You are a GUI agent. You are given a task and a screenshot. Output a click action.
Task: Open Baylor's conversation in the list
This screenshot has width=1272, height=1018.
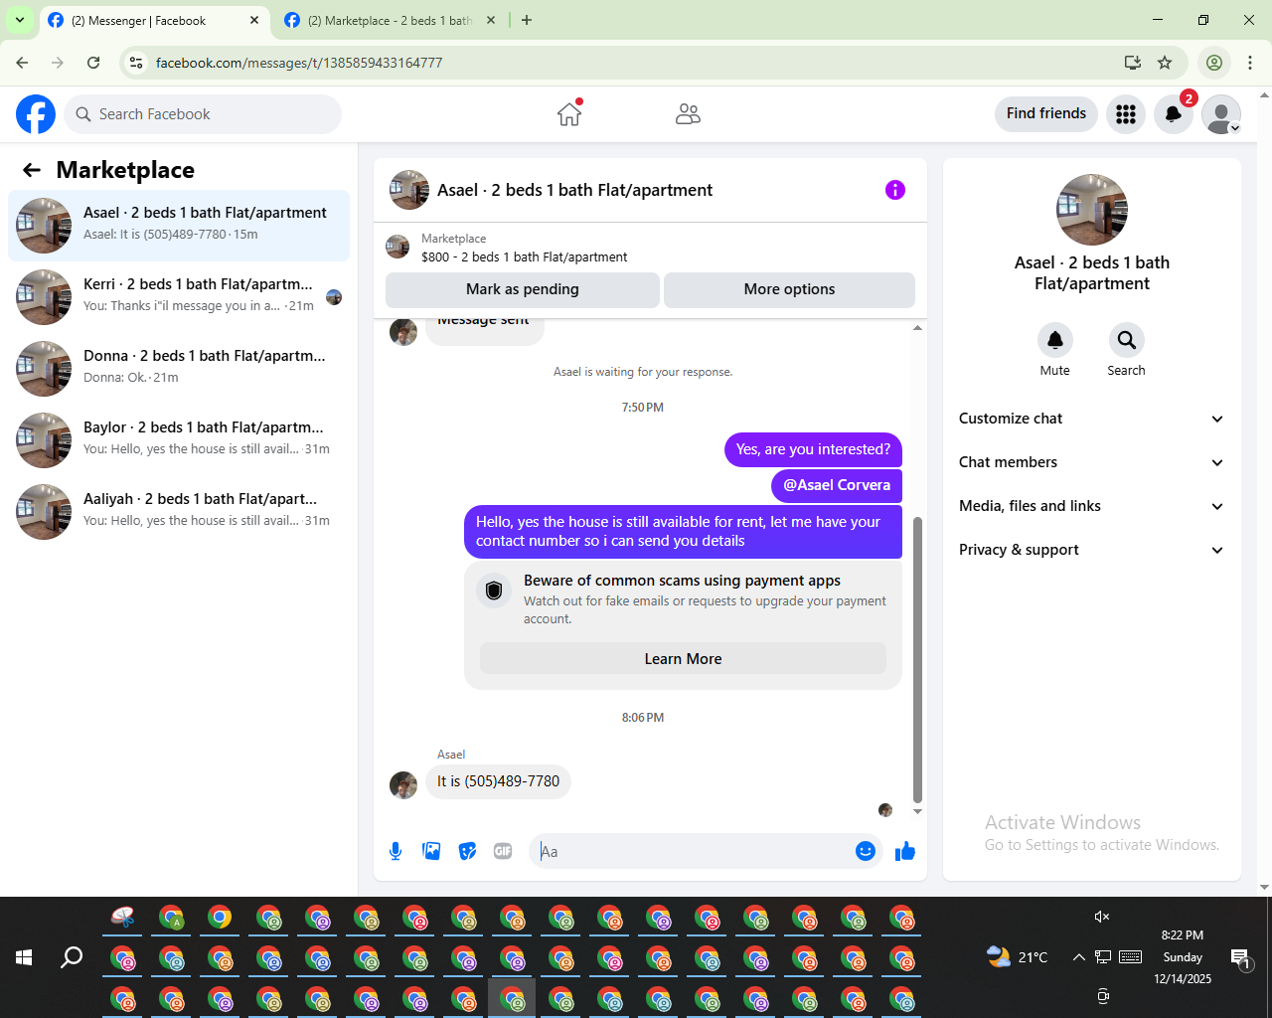tap(179, 440)
